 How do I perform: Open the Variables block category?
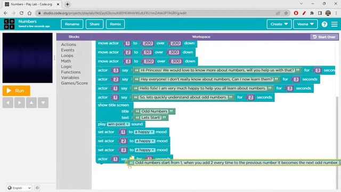point(70,77)
